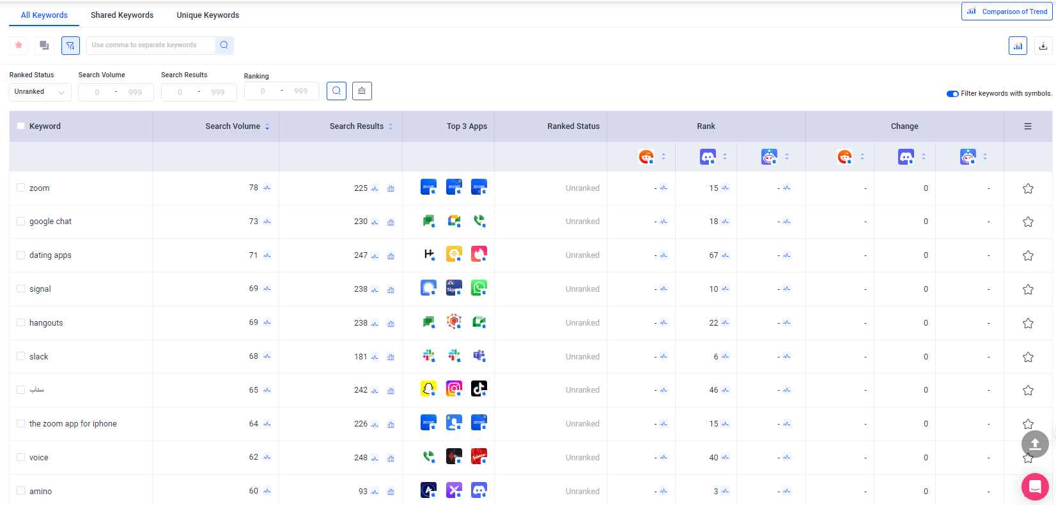The image size is (1056, 505).
Task: Switch to Shared Keywords tab
Action: pyautogui.click(x=122, y=15)
